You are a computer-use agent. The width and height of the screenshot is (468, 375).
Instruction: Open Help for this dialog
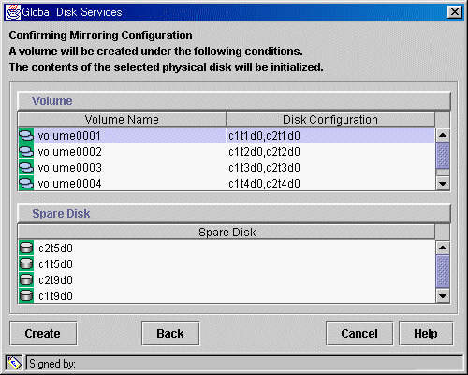tap(426, 333)
